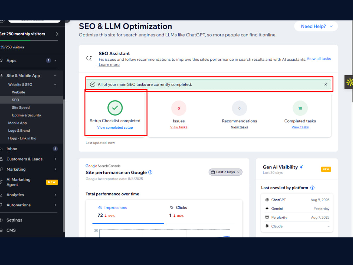Click the Claude platform icon

(267, 226)
